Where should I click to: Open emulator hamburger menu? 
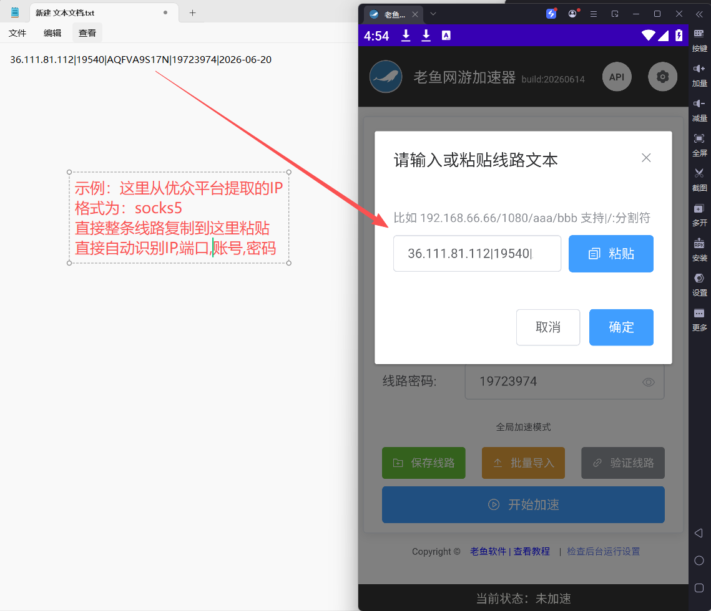click(x=594, y=14)
